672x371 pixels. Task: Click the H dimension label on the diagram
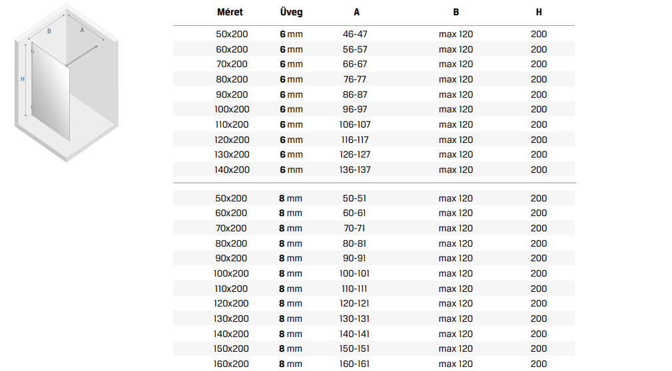23,78
